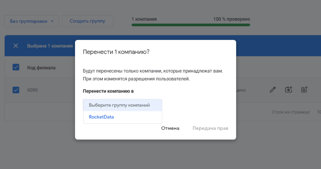Click the branch code 6090 cell
The height and width of the screenshot is (169, 321).
(32, 90)
